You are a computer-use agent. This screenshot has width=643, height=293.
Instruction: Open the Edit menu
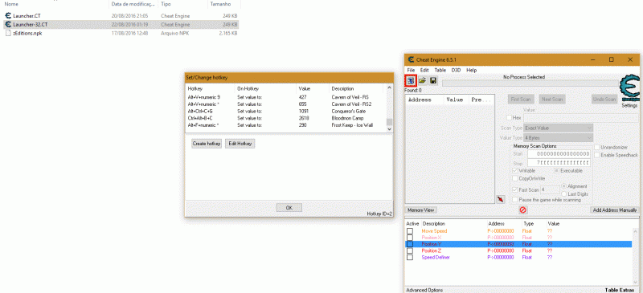[424, 70]
